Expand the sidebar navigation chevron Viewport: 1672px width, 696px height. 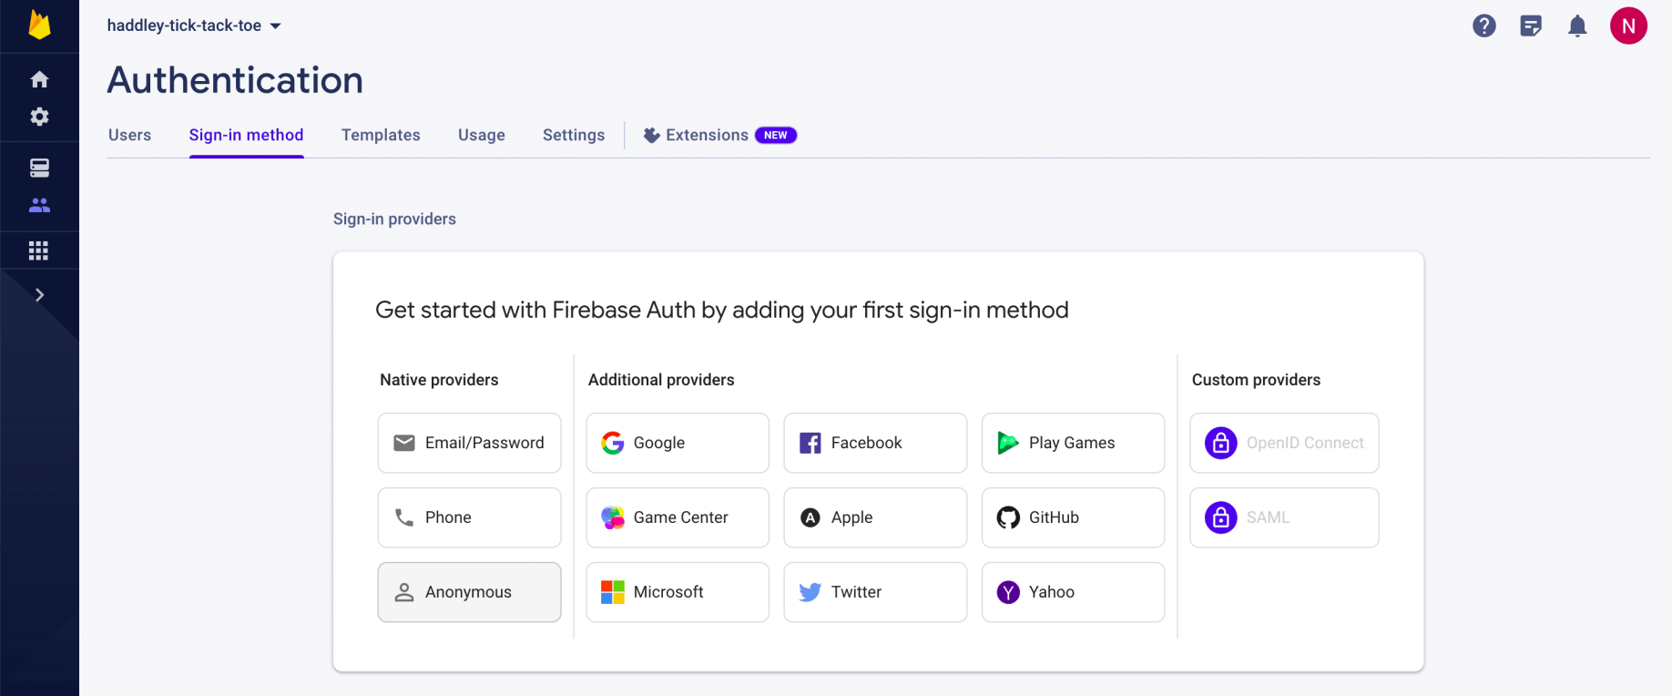tap(39, 294)
